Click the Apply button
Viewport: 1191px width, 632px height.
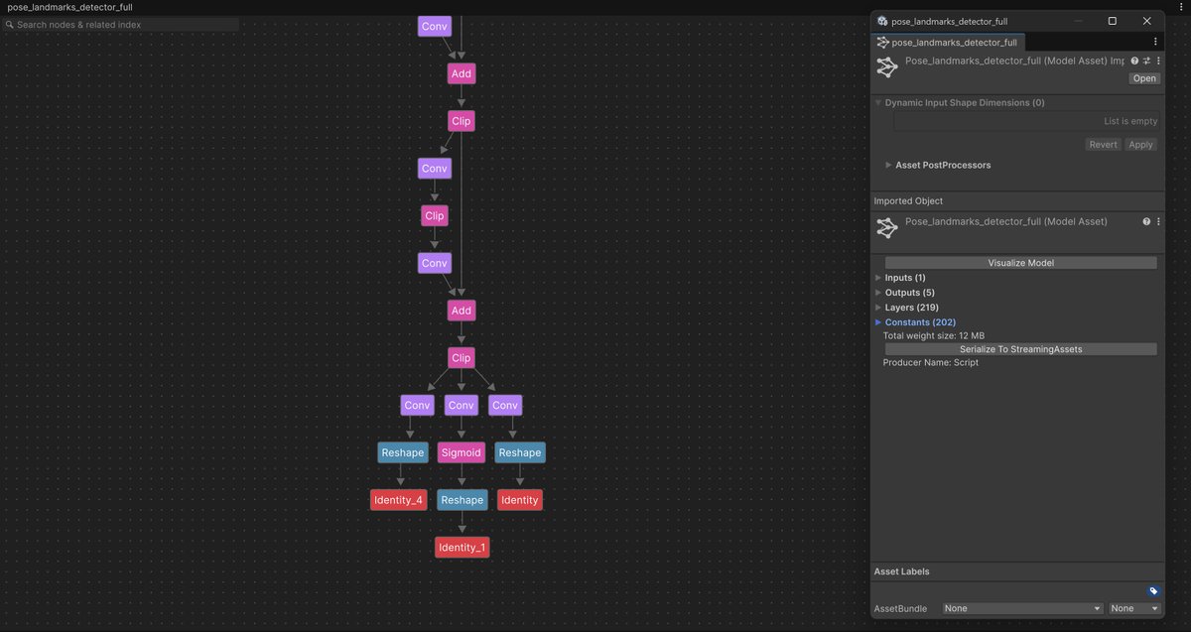[x=1141, y=144]
